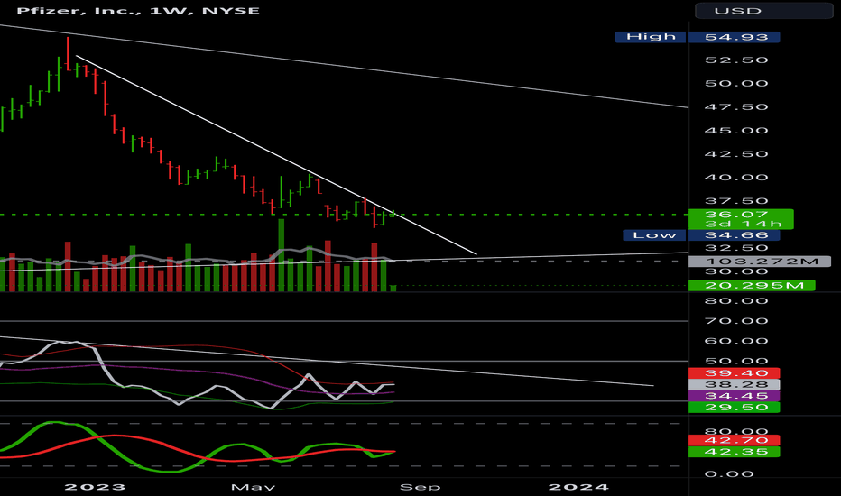Viewport: 841px width, 496px height.
Task: Click the Sep time axis label
Action: (420, 487)
